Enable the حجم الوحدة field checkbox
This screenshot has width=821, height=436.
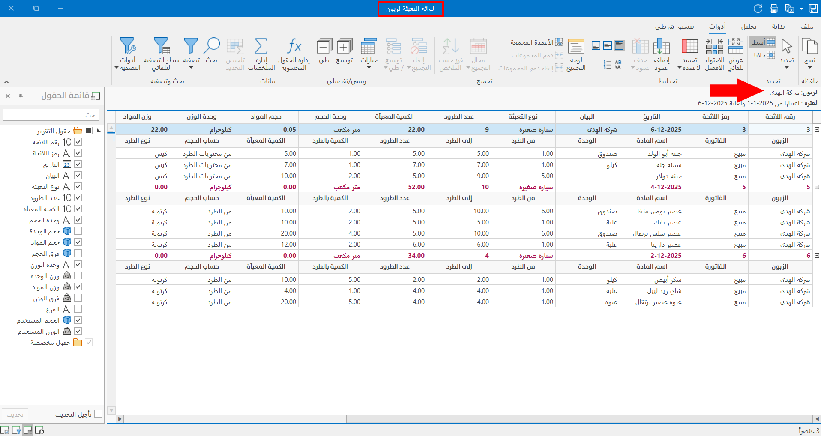[78, 231]
